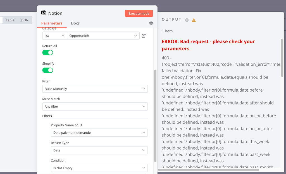Open the Return Type dropdown showing Date
Screen dimensions: 286x174
pos(99,150)
